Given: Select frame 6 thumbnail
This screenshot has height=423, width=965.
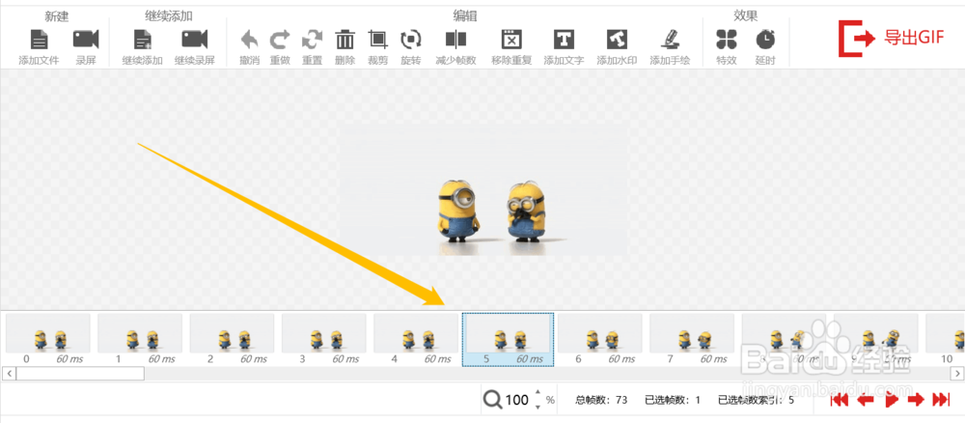Looking at the screenshot, I should click(x=600, y=333).
